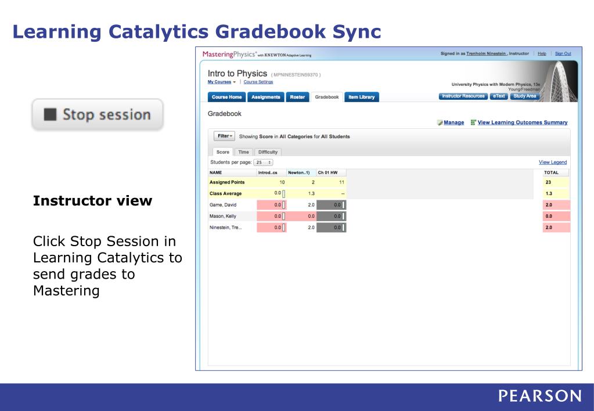Click Ninestein's Ch 01 HW cell
Image resolution: width=594 pixels, height=411 pixels.
click(x=332, y=228)
